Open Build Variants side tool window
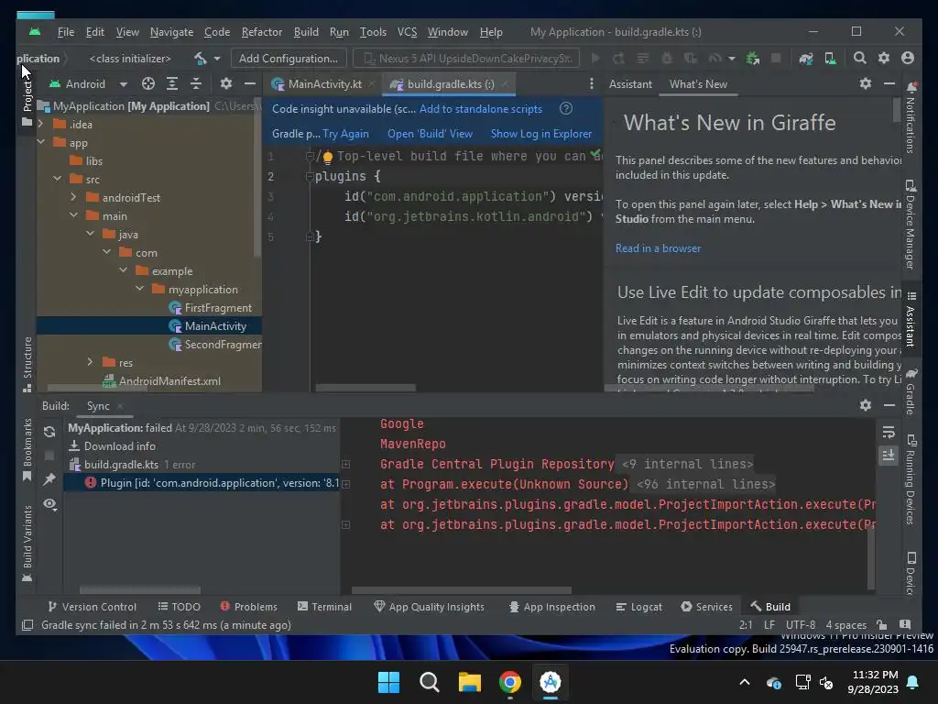Viewport: 938px width, 704px height. [27, 544]
